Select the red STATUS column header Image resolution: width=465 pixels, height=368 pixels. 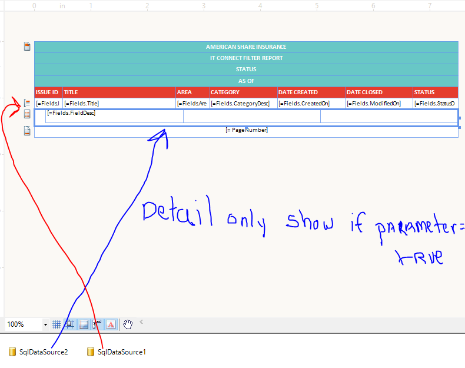(x=436, y=92)
